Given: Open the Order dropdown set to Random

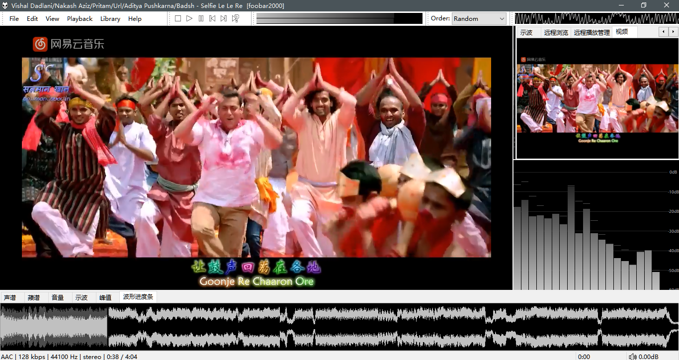Looking at the screenshot, I should click(x=479, y=18).
